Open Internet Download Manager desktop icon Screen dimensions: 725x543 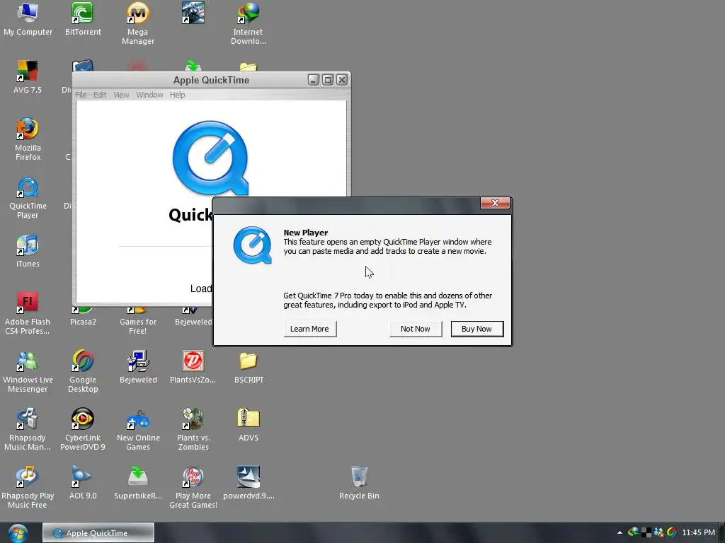(249, 23)
